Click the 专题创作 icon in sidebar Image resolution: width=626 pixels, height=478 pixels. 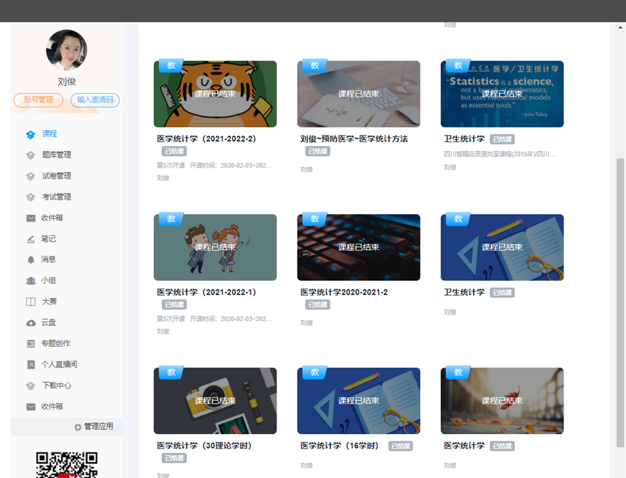click(x=30, y=344)
